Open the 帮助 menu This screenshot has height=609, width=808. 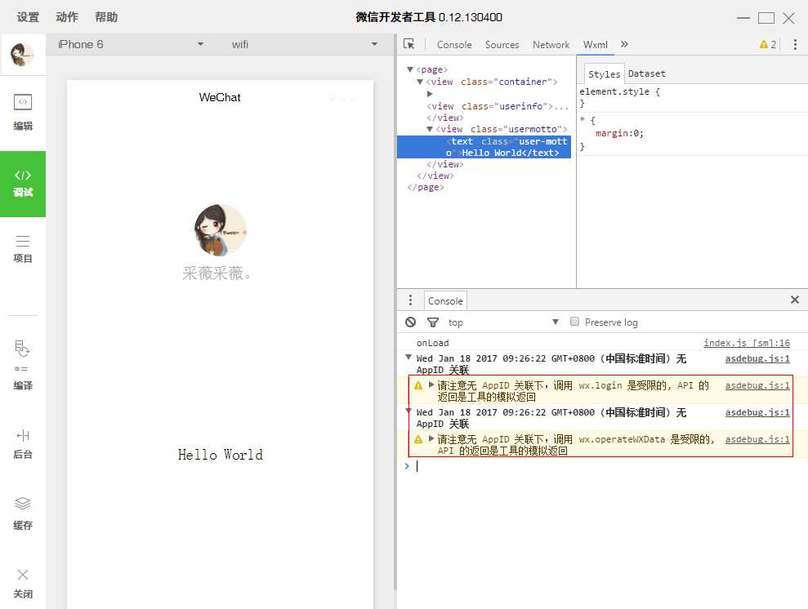[106, 17]
